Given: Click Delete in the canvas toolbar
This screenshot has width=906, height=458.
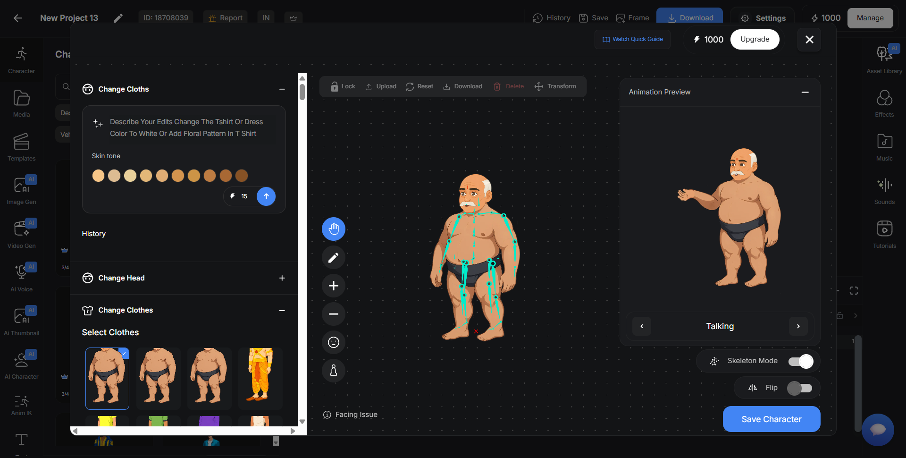Looking at the screenshot, I should (509, 86).
